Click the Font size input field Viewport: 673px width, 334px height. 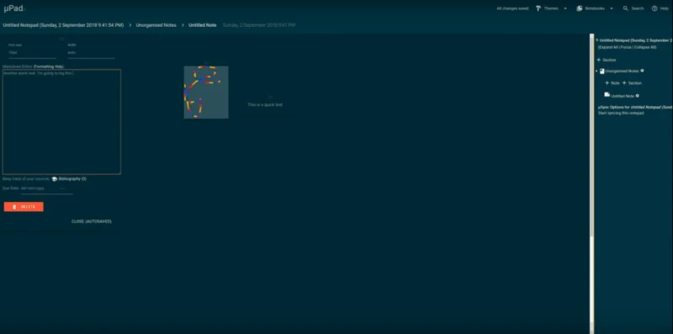(x=32, y=53)
